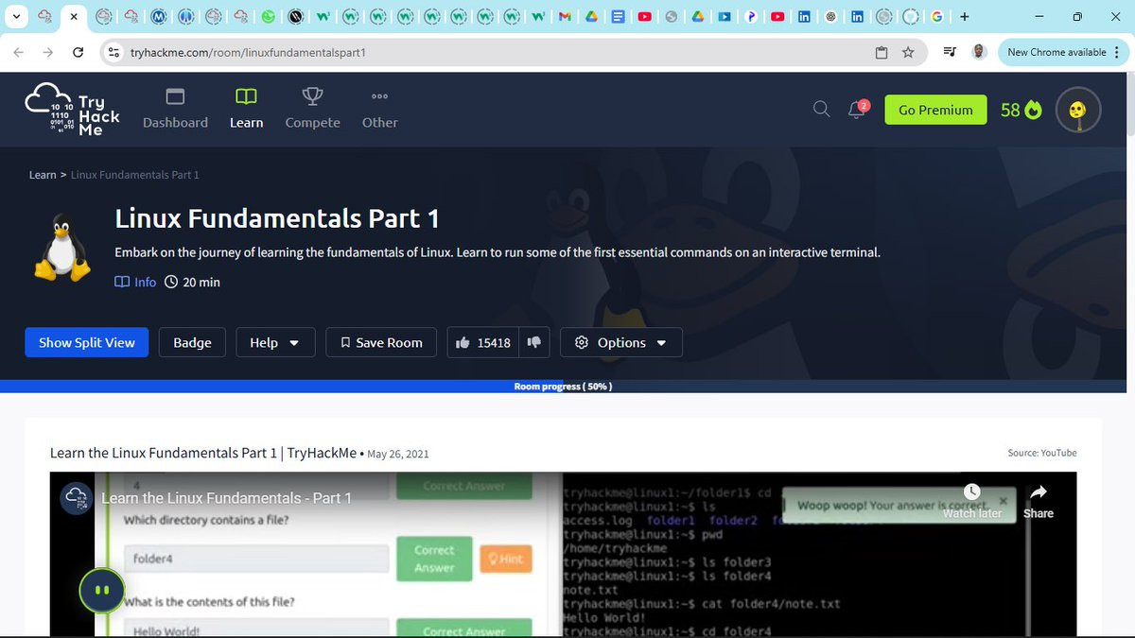This screenshot has height=638, width=1135.
Task: Go forward in browser history
Action: pyautogui.click(x=48, y=52)
